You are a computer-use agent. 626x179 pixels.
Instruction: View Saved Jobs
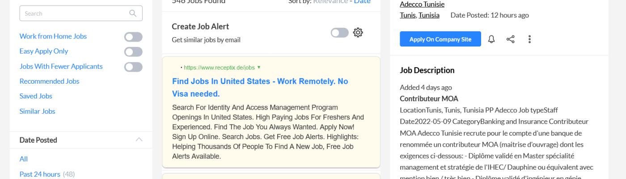click(x=36, y=96)
